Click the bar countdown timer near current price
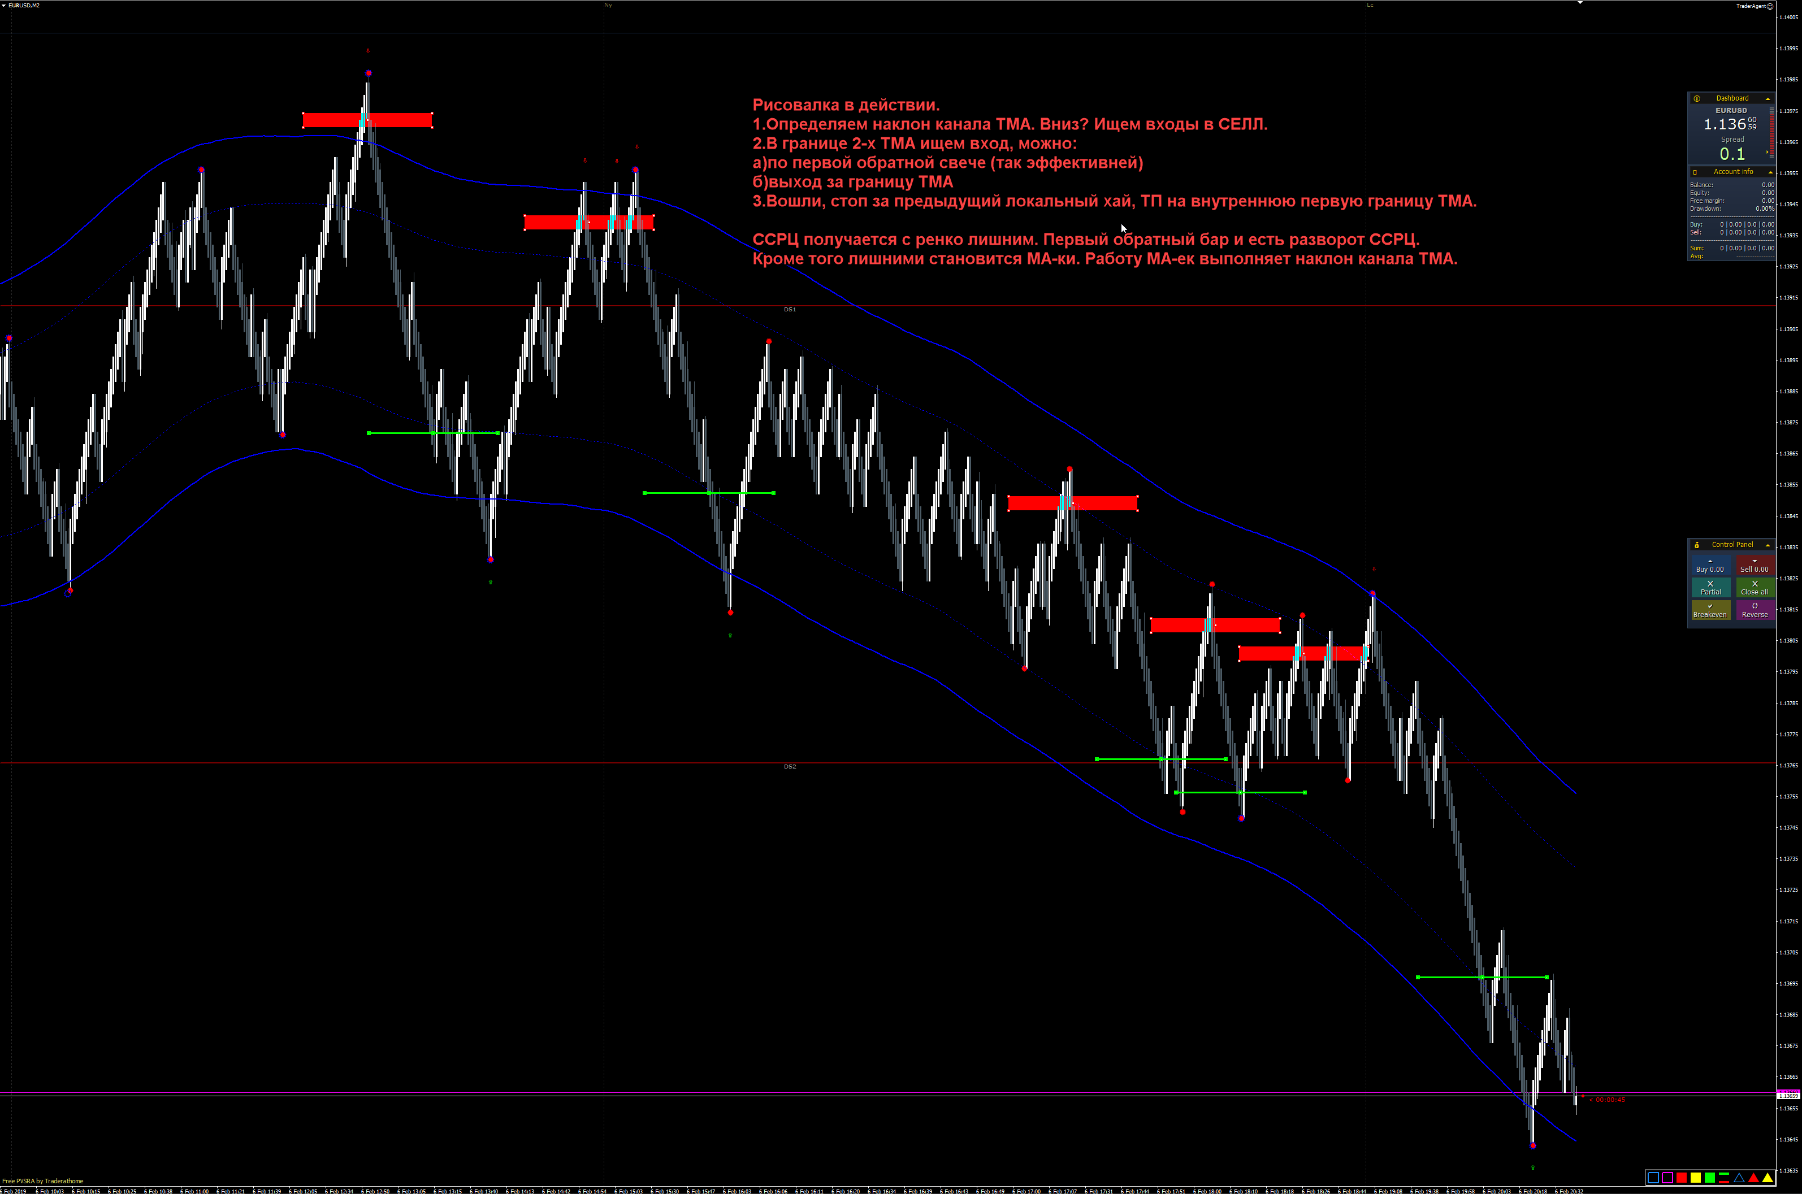Viewport: 1802px width, 1194px height. click(x=1607, y=1100)
